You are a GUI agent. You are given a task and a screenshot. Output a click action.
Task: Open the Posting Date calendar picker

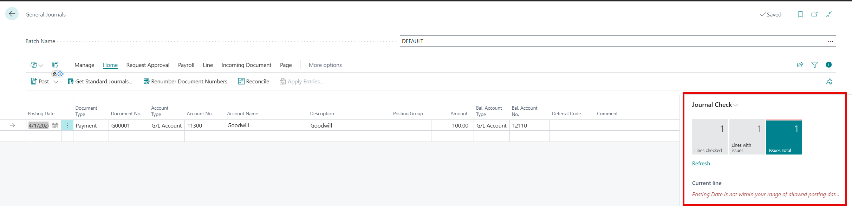[55, 125]
